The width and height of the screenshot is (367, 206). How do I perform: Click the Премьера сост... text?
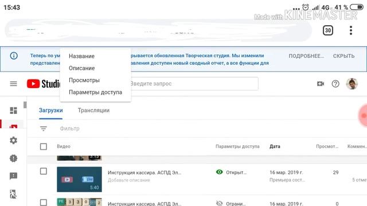point(287,180)
